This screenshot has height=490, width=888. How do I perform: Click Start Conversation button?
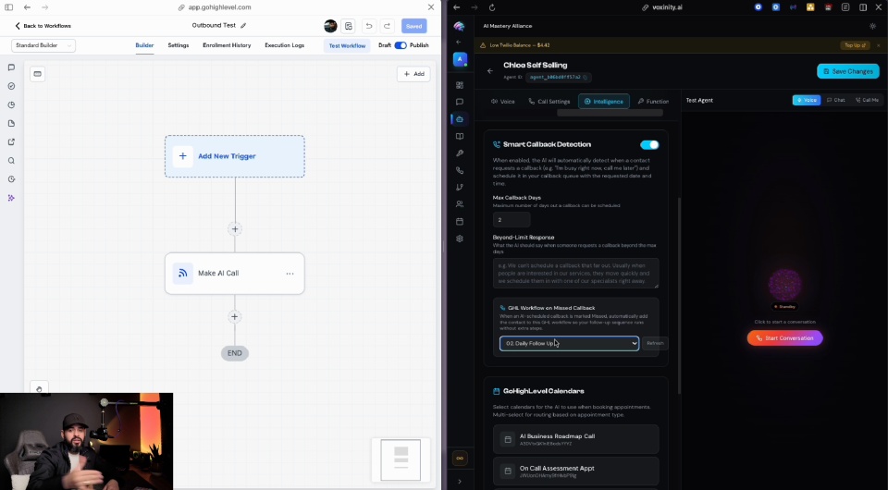pyautogui.click(x=784, y=337)
